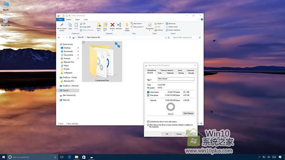Click Ask me anything search box
This screenshot has height=160, width=285.
click(33, 157)
